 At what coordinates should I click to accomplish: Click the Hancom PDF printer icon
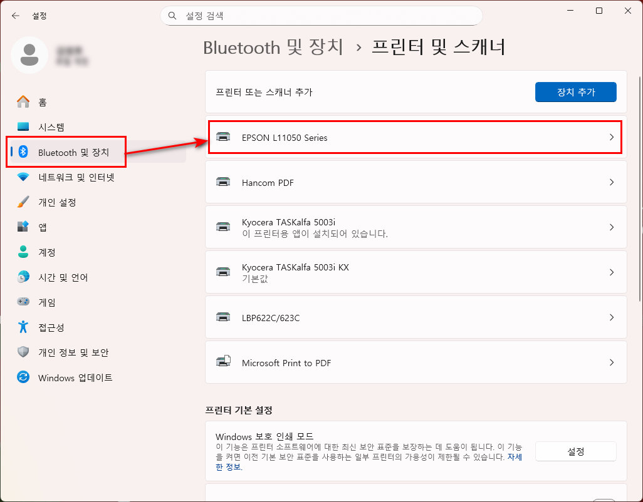223,182
